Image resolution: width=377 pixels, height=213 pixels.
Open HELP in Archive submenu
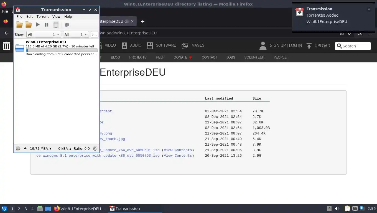[160, 57]
